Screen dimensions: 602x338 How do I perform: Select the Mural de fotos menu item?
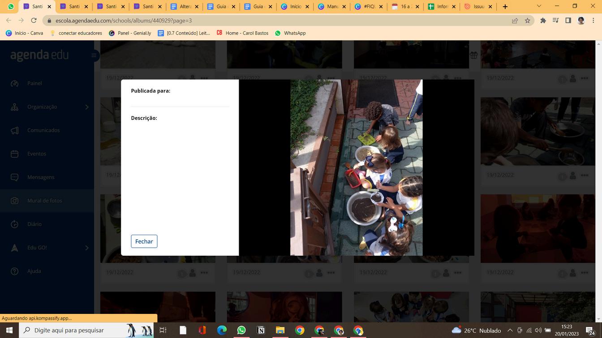47,201
